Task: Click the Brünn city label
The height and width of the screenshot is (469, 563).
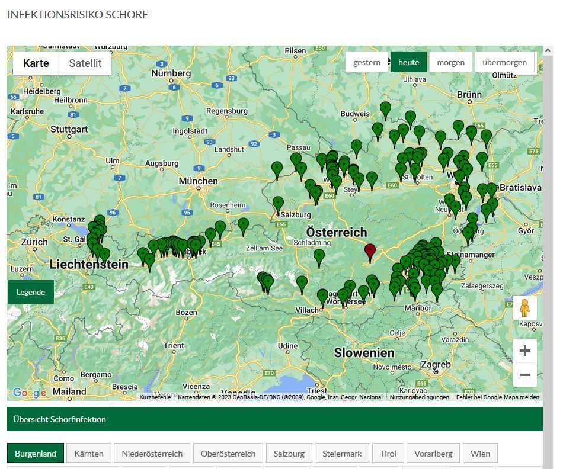Action: [x=469, y=94]
